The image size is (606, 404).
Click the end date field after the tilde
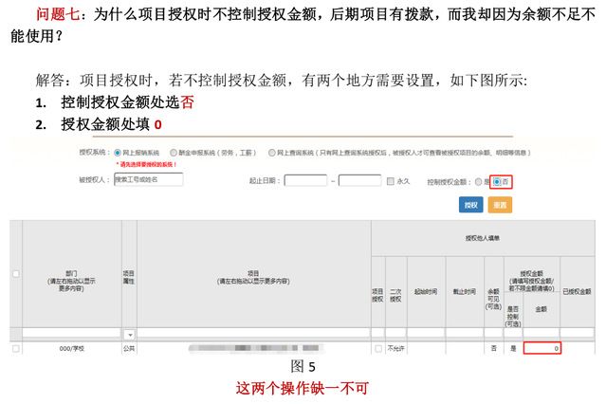point(359,179)
